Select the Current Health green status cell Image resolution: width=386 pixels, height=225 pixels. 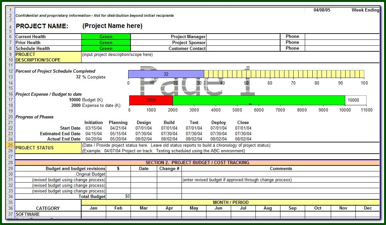pyautogui.click(x=106, y=37)
